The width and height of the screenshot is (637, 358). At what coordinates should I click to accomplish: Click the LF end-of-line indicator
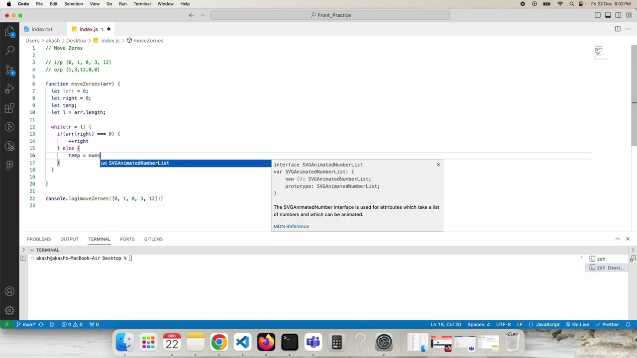click(520, 325)
